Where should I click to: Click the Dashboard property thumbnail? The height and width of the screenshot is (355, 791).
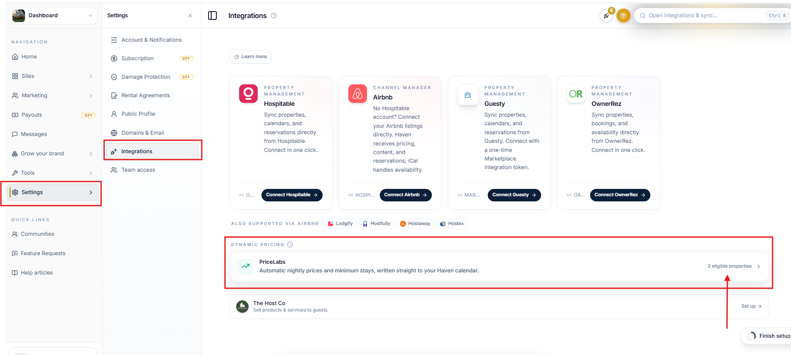18,15
